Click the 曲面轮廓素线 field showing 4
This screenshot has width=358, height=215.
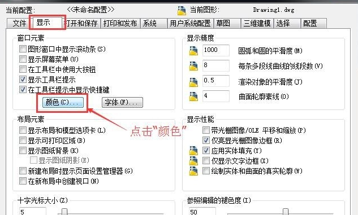pos(215,96)
